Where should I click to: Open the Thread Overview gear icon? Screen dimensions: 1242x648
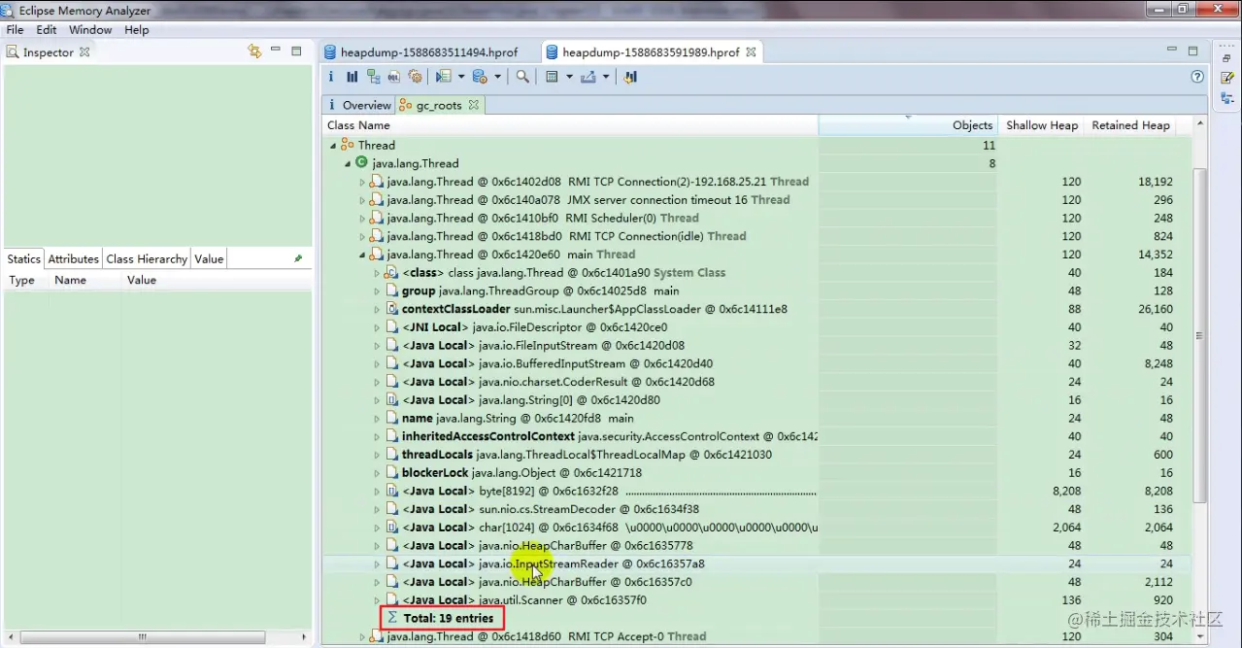pyautogui.click(x=416, y=77)
